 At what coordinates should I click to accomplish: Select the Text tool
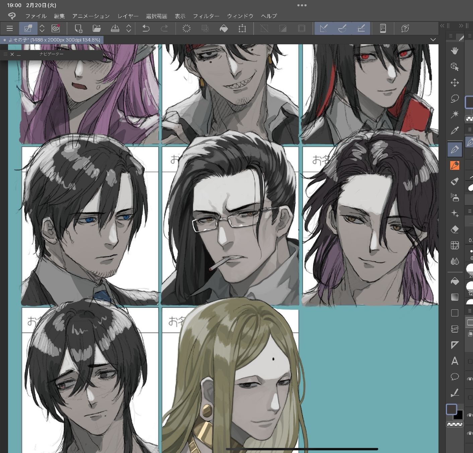coord(455,361)
